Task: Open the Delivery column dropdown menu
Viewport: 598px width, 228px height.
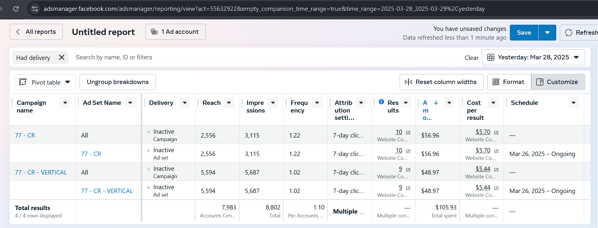Action: (185, 103)
